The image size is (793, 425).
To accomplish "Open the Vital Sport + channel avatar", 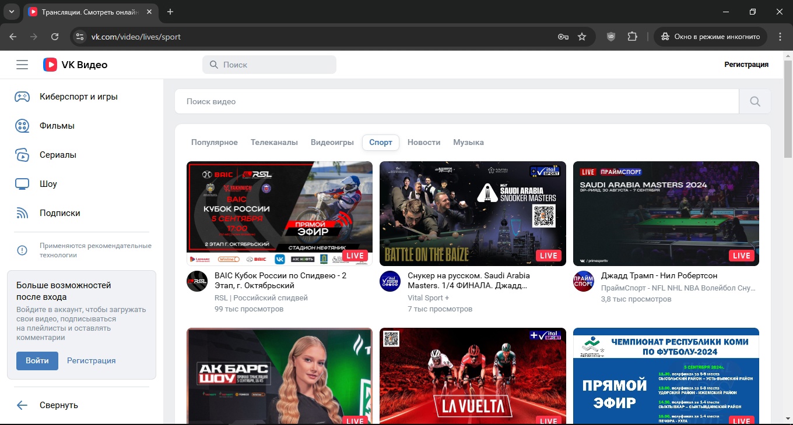I will (x=390, y=281).
